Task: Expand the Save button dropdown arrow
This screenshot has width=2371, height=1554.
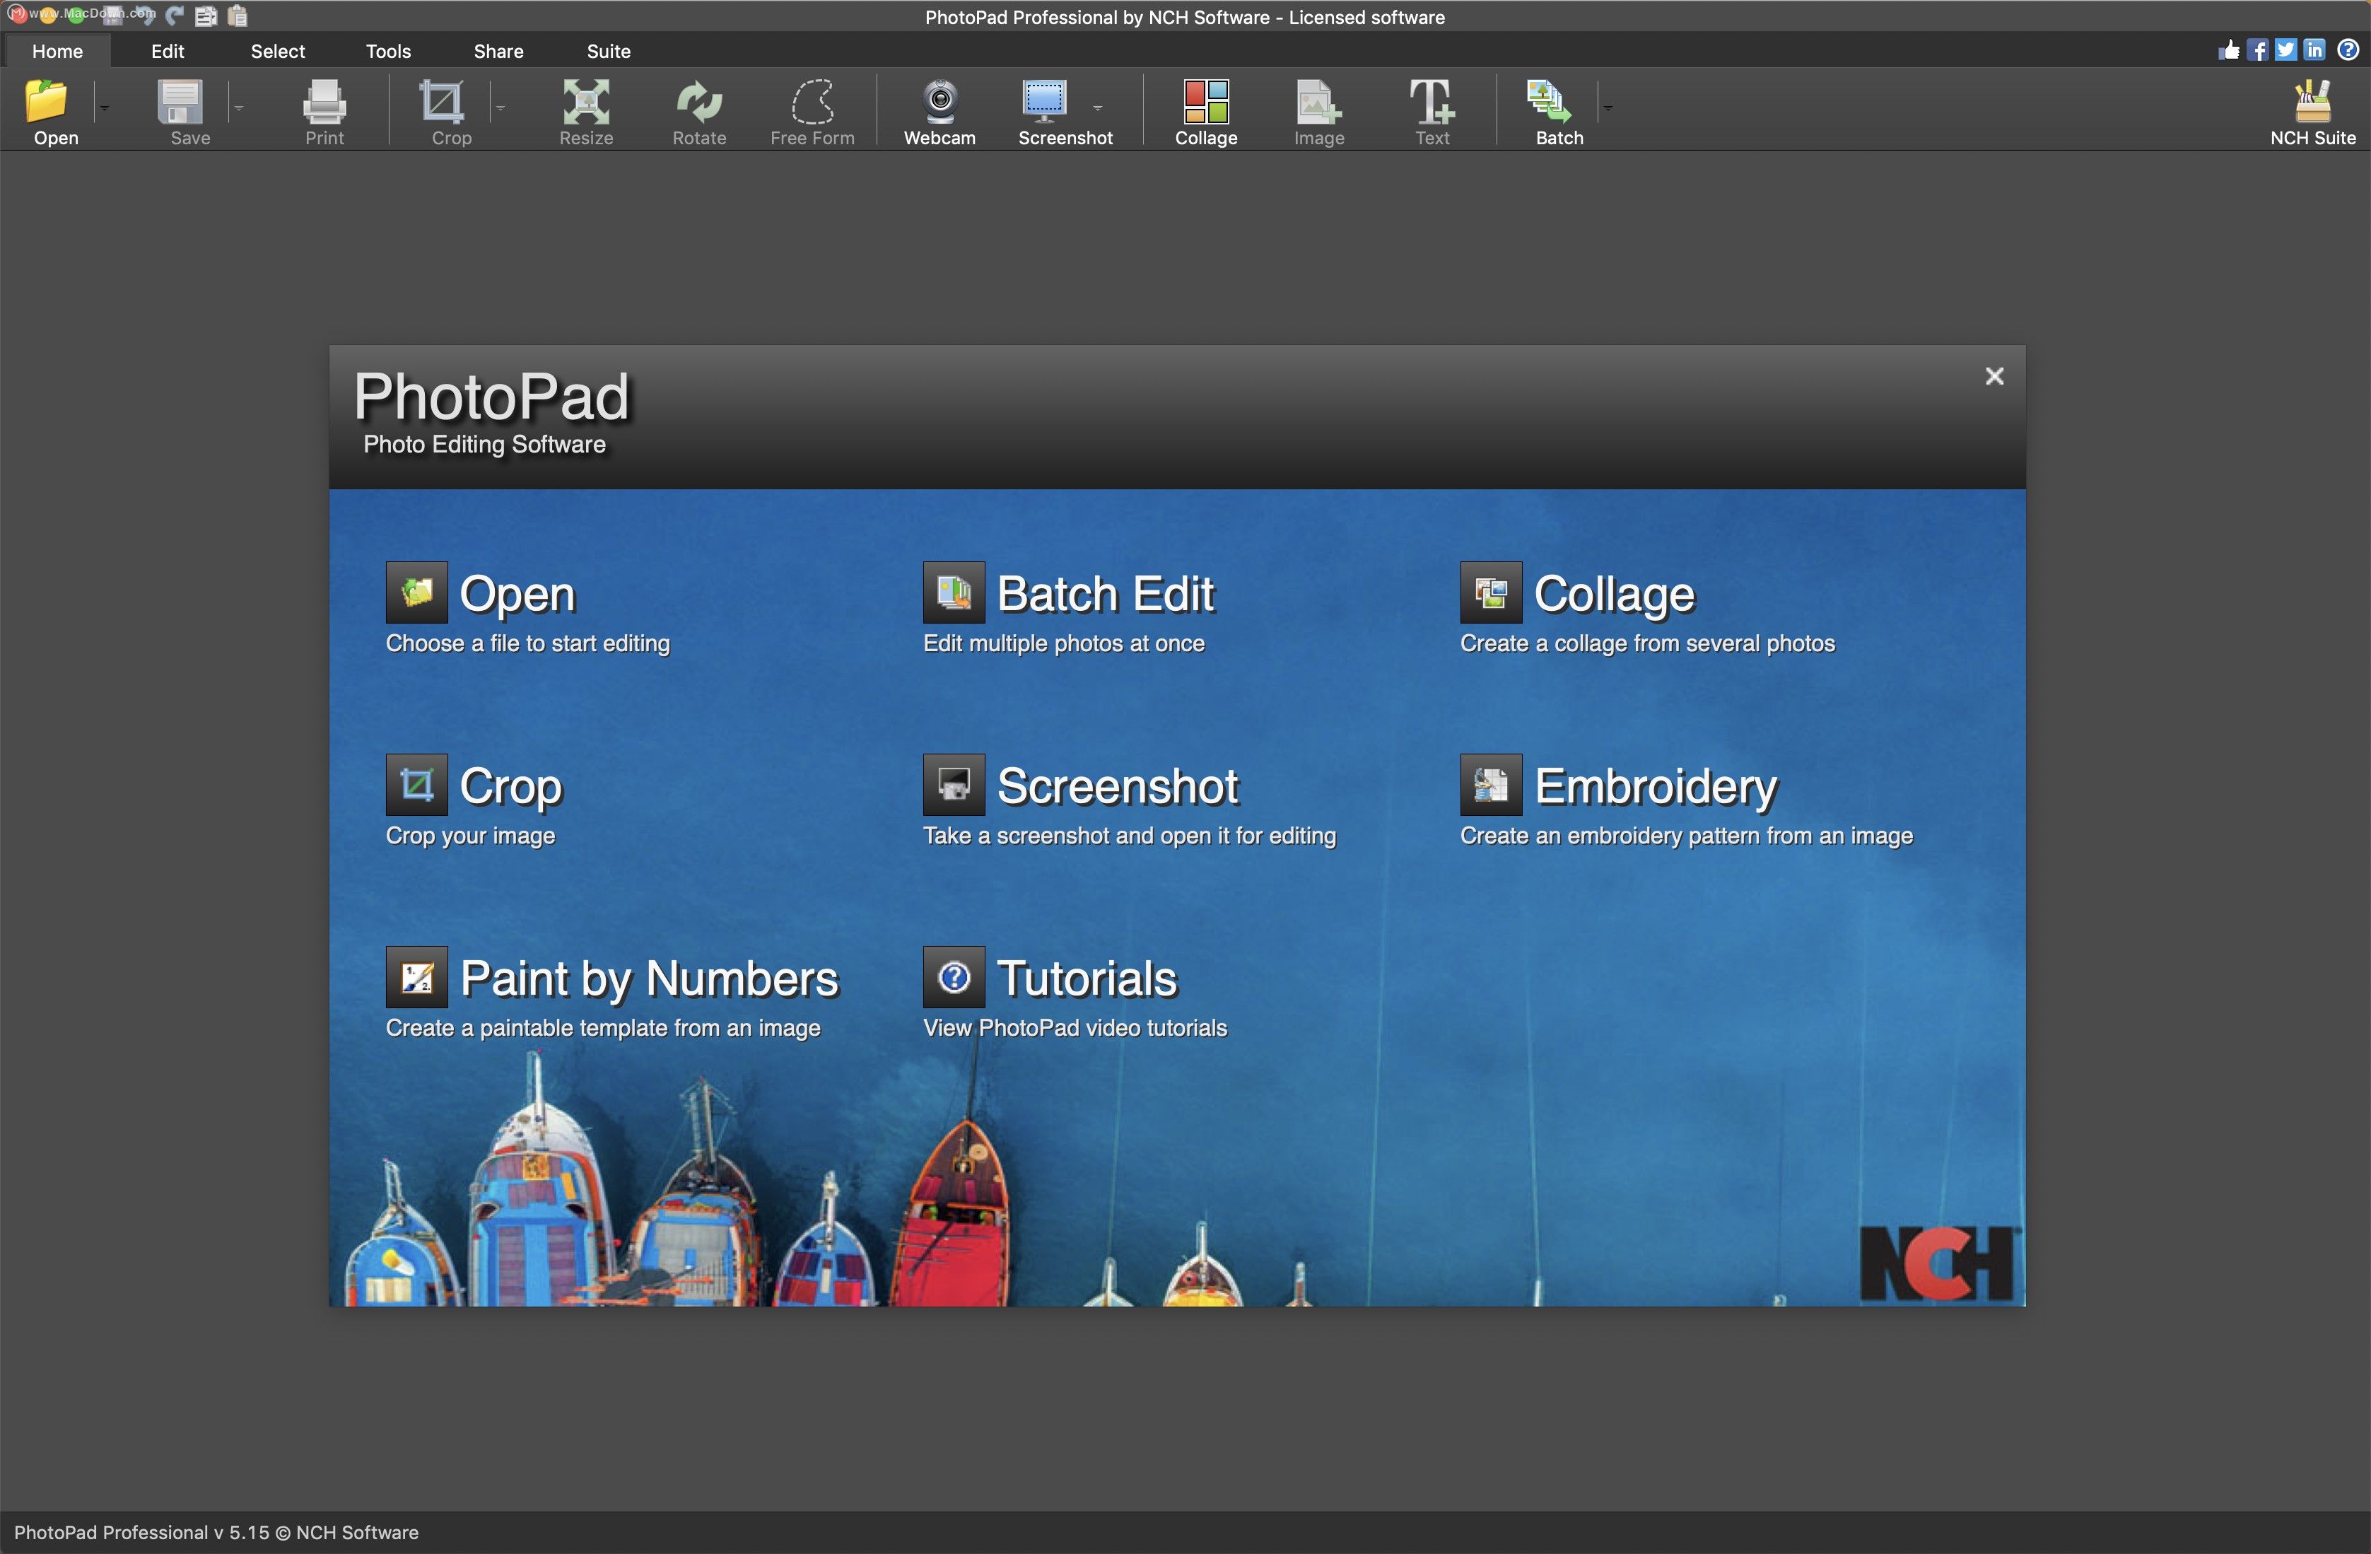Action: (239, 107)
